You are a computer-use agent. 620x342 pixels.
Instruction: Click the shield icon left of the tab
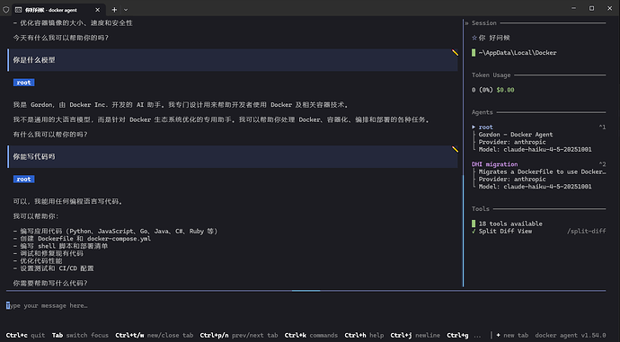click(6, 10)
